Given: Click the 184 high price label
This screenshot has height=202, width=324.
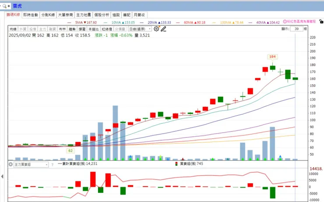Looking at the screenshot, I should (272, 57).
